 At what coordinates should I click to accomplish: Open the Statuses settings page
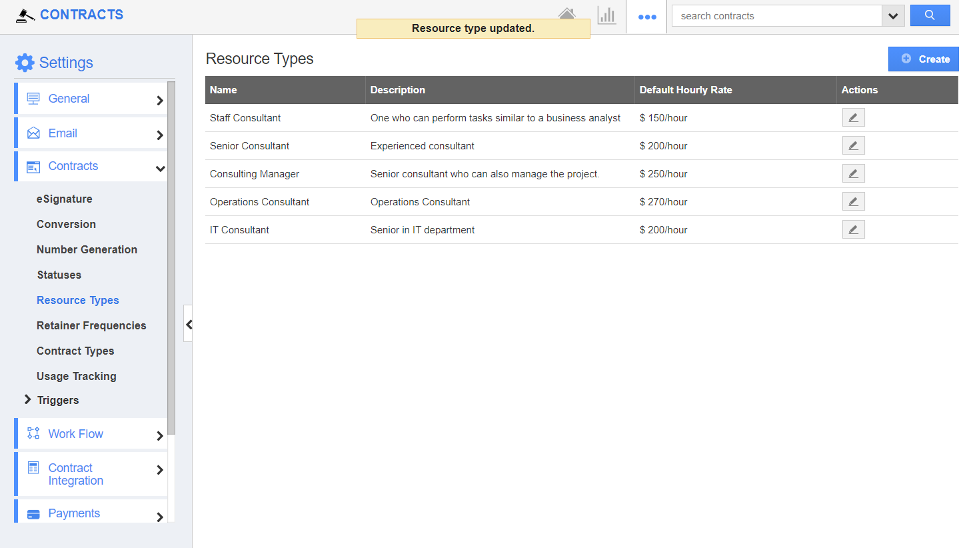(59, 275)
